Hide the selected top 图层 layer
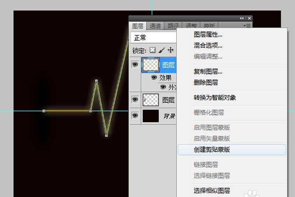This screenshot has width=295, height=197. click(135, 65)
